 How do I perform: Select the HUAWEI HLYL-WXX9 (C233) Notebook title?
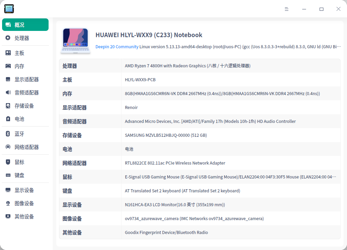click(x=149, y=35)
